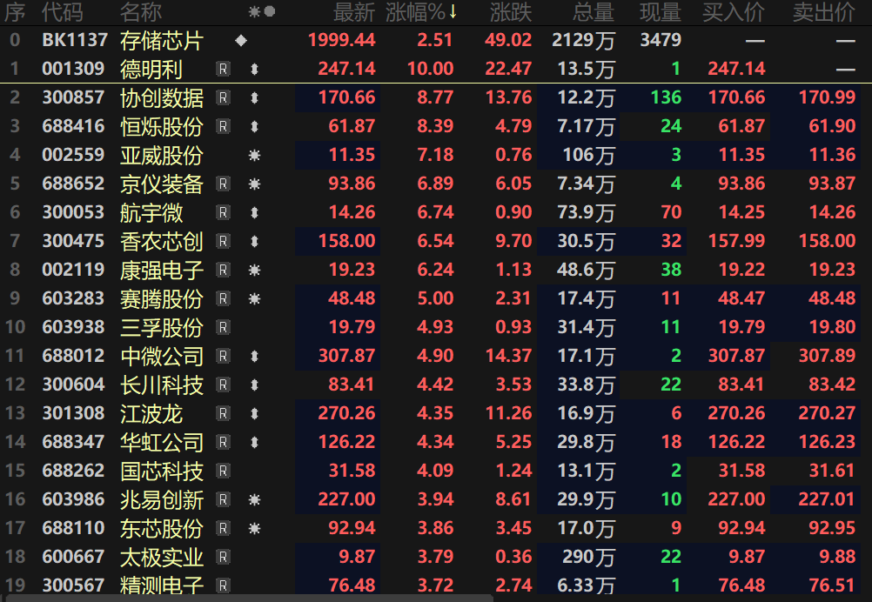Click the sun icon for 赛腾股份

point(254,299)
